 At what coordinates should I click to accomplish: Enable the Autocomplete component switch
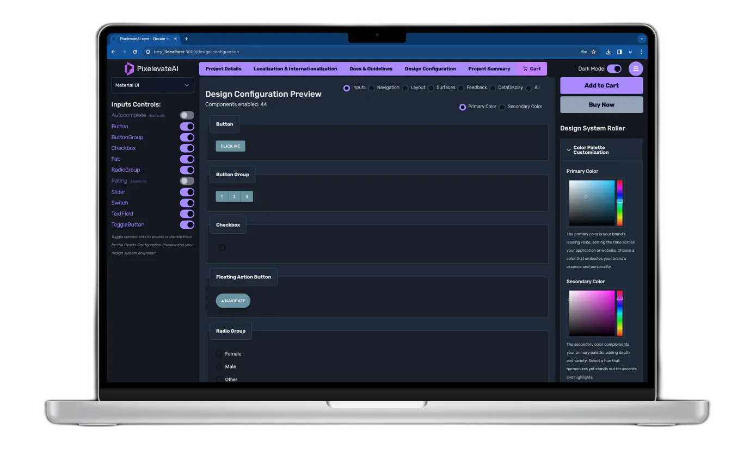pyautogui.click(x=187, y=115)
